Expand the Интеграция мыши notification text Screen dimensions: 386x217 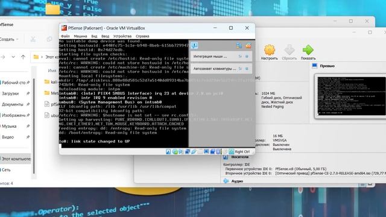(210, 57)
